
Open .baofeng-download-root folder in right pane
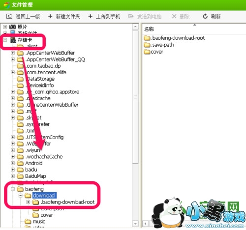(x=174, y=38)
